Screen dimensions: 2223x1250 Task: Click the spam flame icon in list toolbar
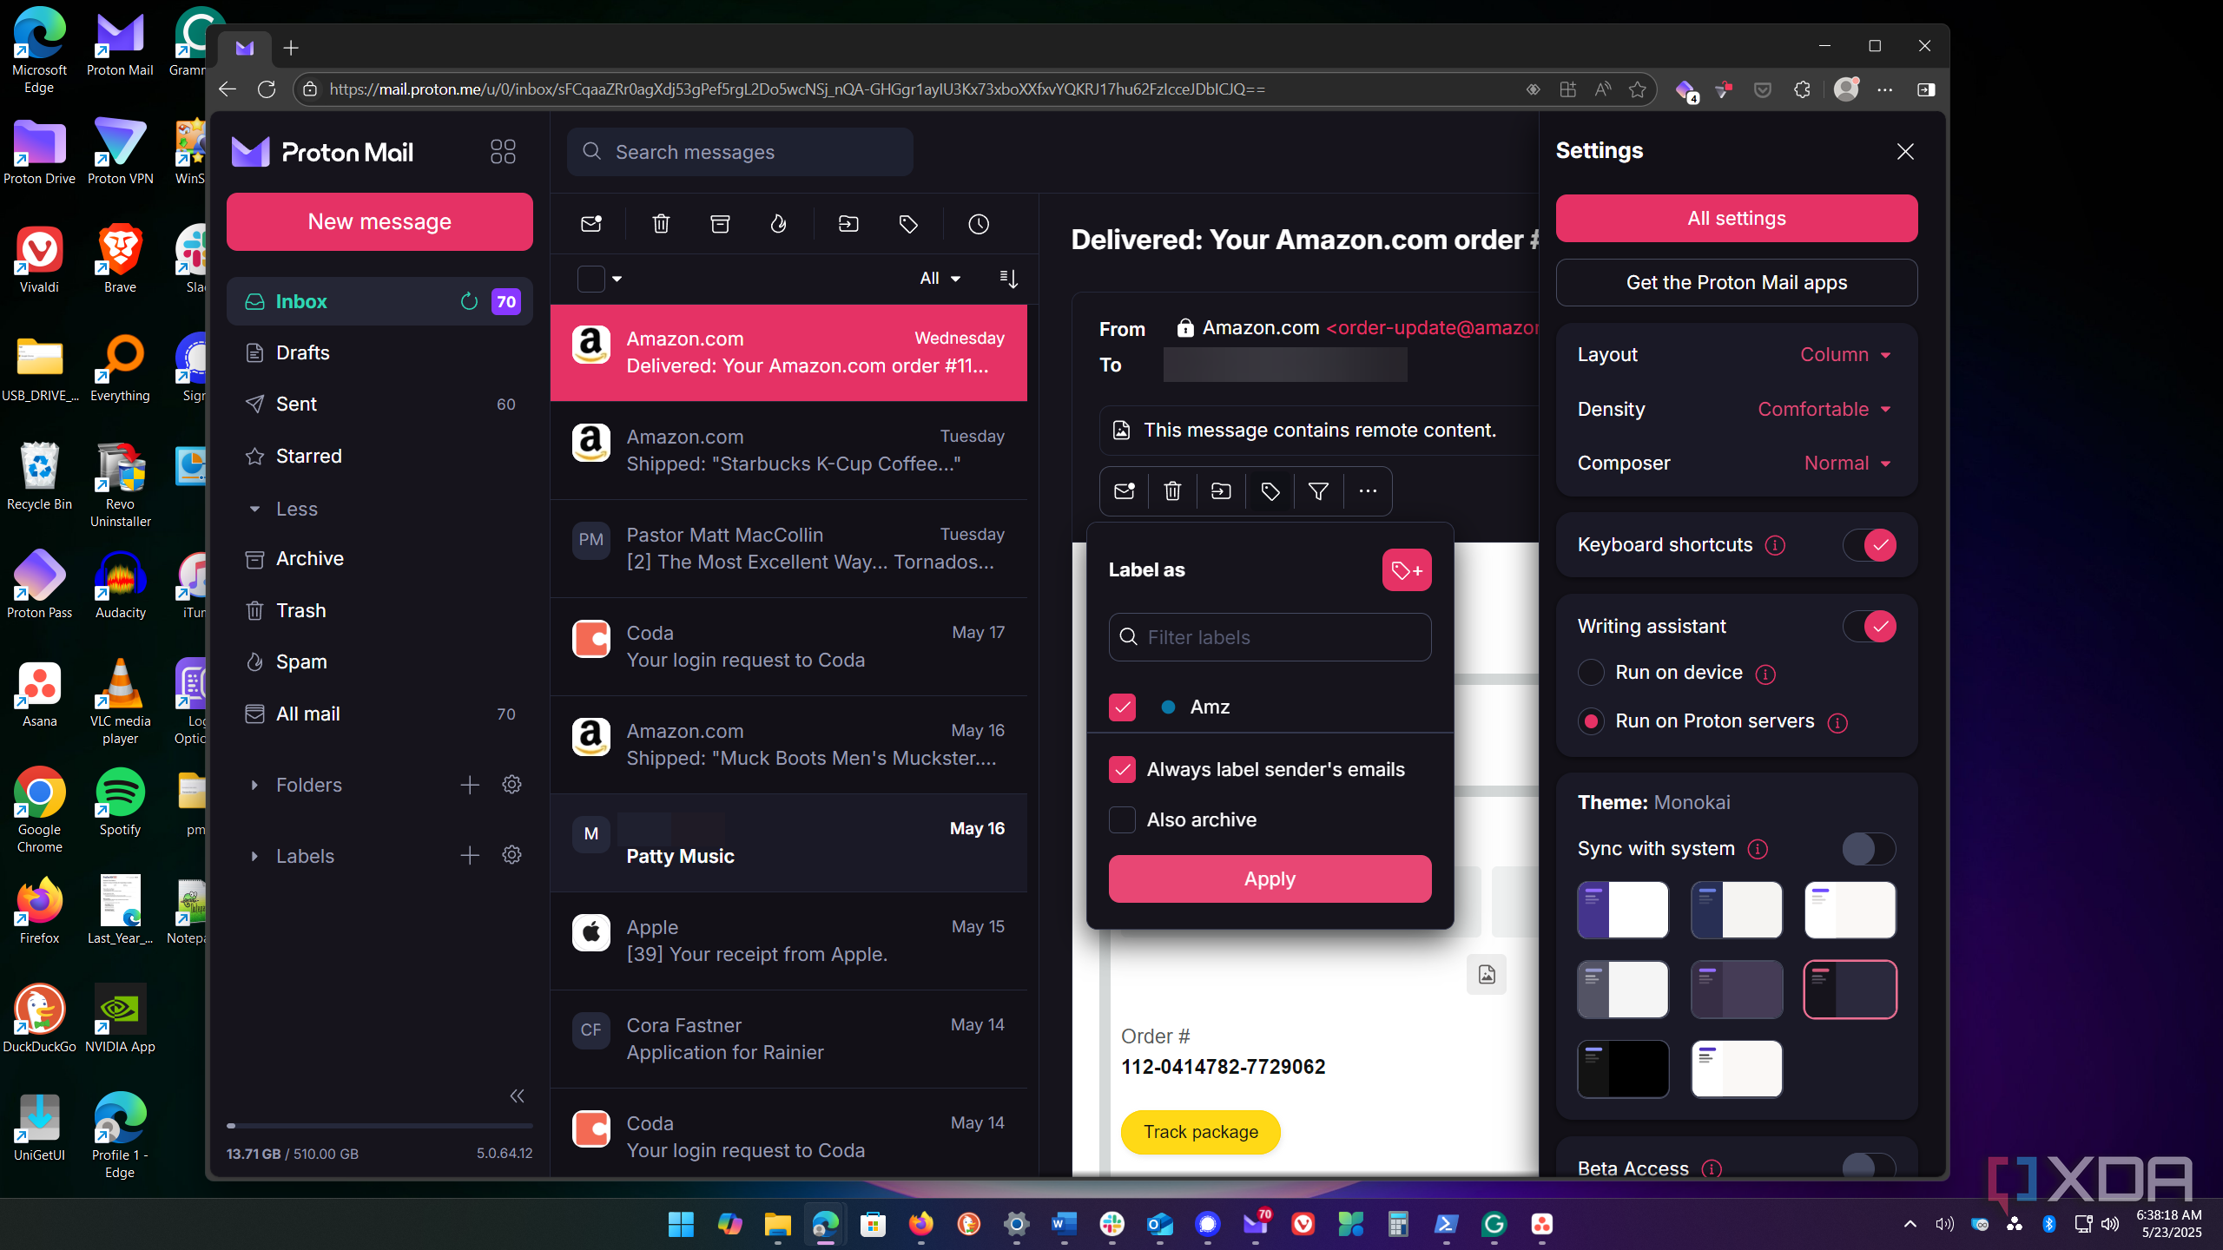point(779,224)
